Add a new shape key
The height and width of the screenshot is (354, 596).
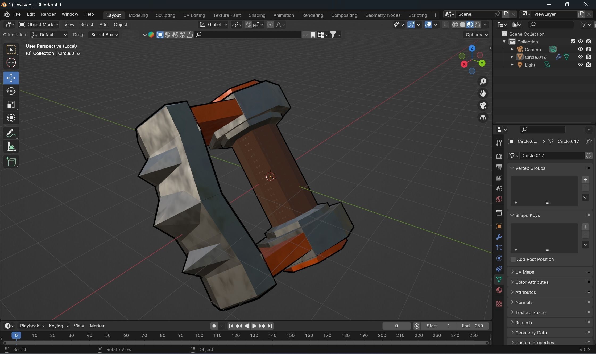pos(585,227)
